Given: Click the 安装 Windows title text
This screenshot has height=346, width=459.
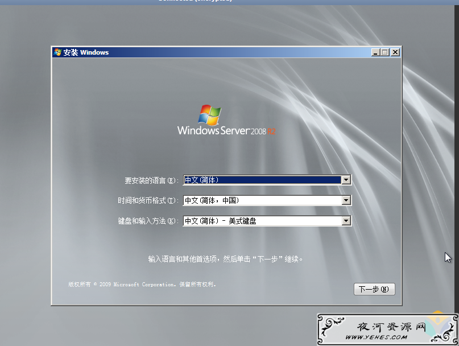Looking at the screenshot, I should [86, 52].
